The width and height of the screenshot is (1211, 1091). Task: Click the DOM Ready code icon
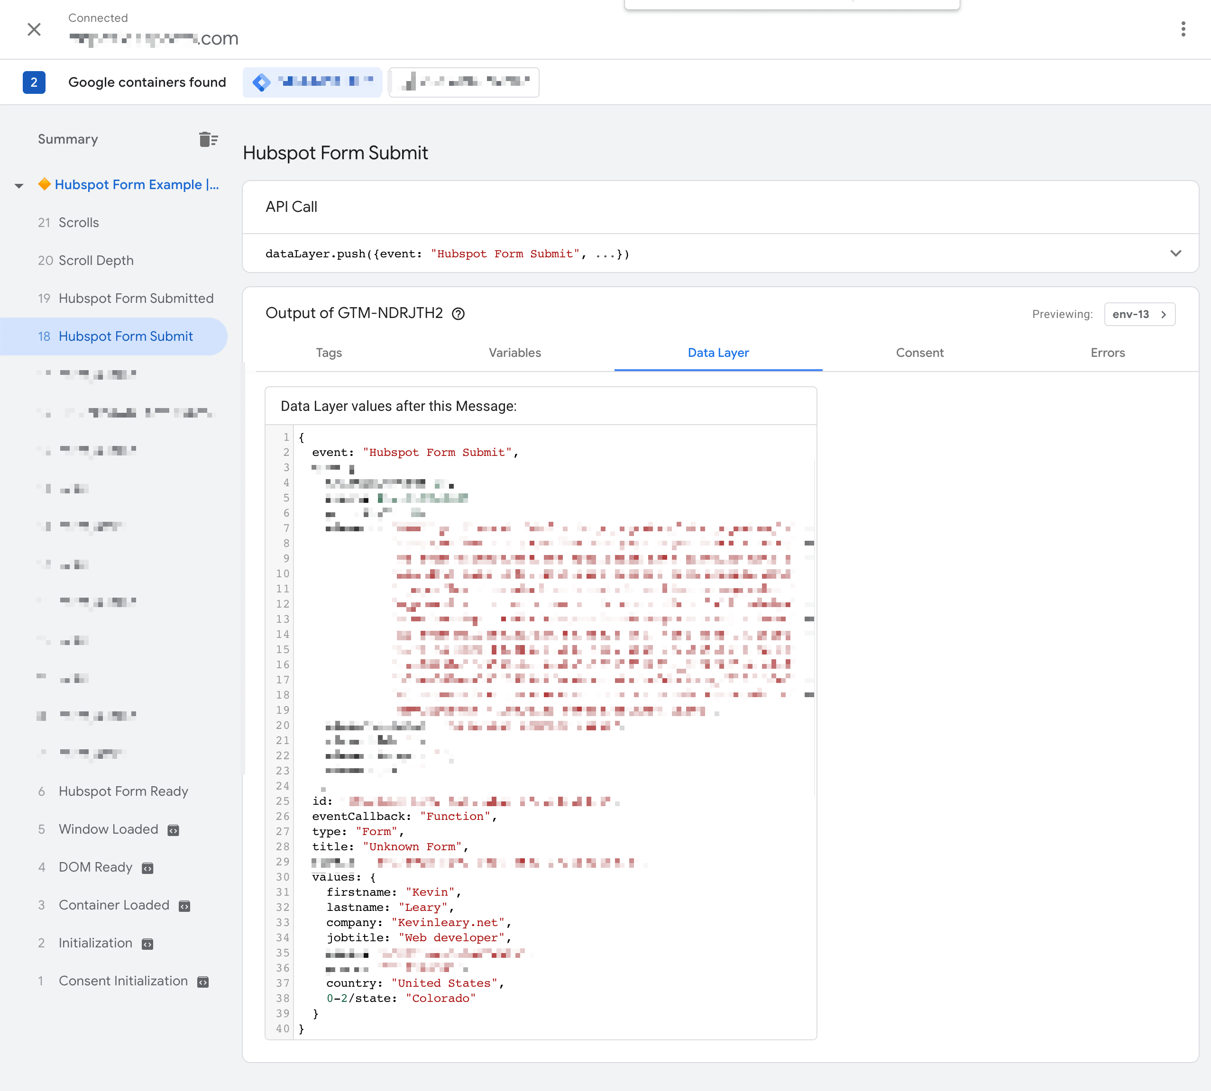tap(147, 868)
